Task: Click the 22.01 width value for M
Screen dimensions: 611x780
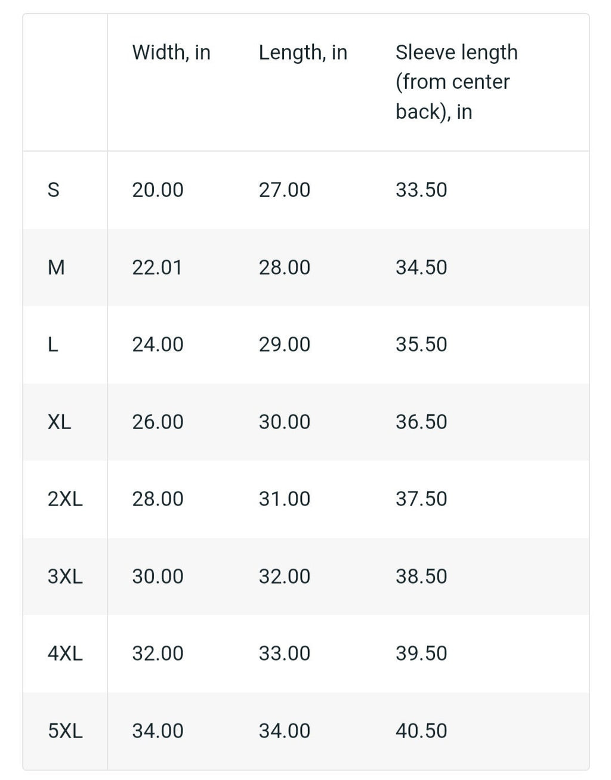Action: 157,267
